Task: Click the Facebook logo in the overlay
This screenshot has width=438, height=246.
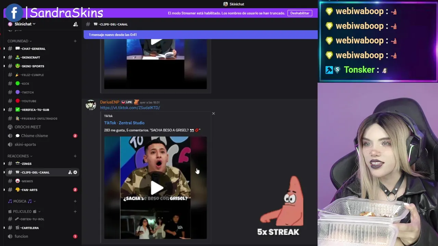Action: [14, 13]
